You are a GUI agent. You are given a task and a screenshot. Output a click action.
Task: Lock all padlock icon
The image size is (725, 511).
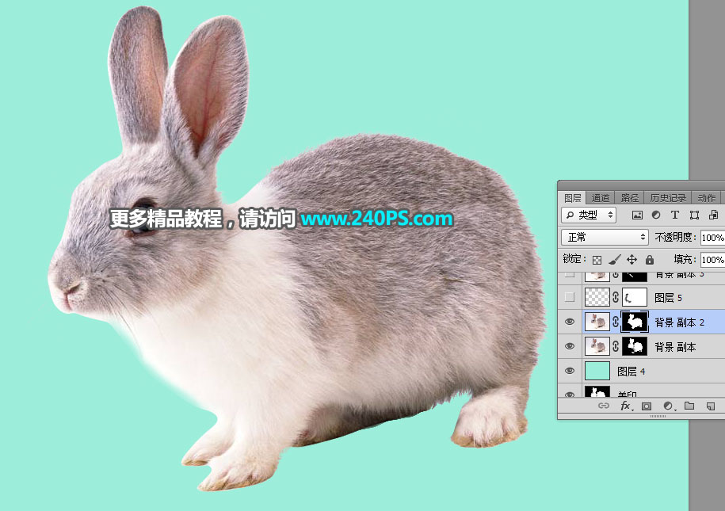[x=650, y=259]
